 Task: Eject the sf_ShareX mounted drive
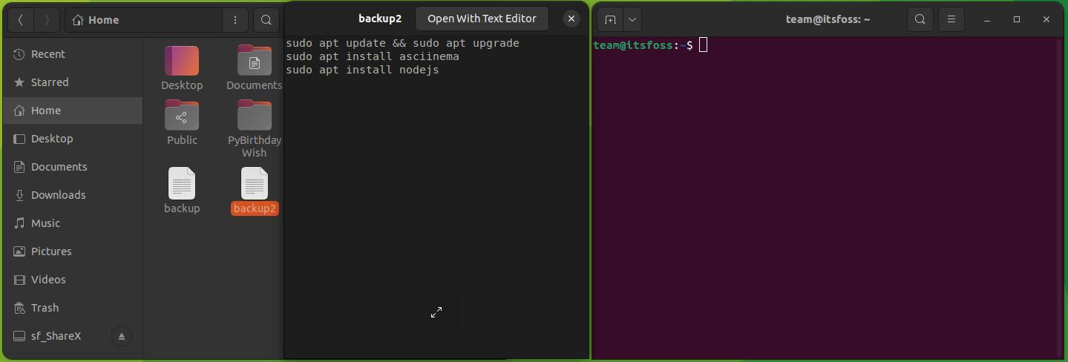(122, 336)
